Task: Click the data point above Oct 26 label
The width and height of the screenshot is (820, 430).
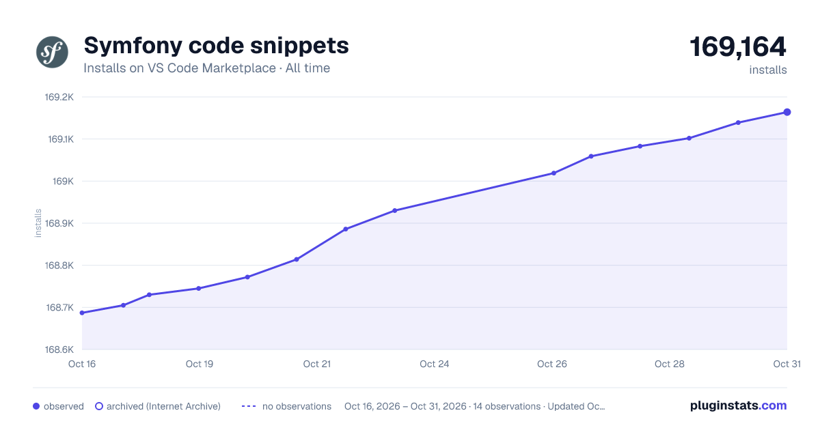Action: [x=553, y=173]
